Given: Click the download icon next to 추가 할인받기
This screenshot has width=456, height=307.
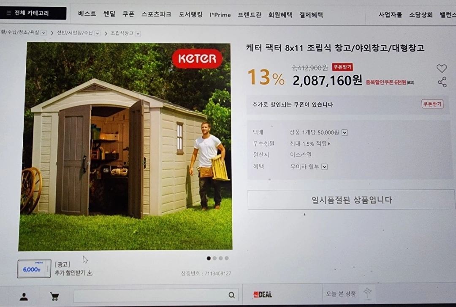Looking at the screenshot, I should (90, 273).
